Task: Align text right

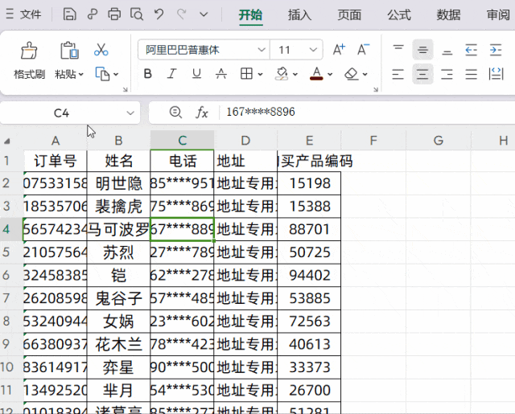Action: tap(447, 74)
